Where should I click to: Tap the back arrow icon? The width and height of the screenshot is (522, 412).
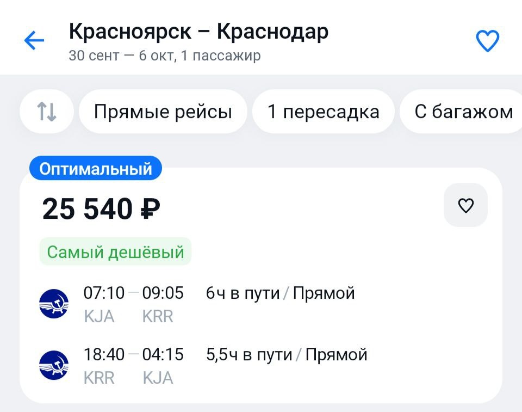coord(34,41)
